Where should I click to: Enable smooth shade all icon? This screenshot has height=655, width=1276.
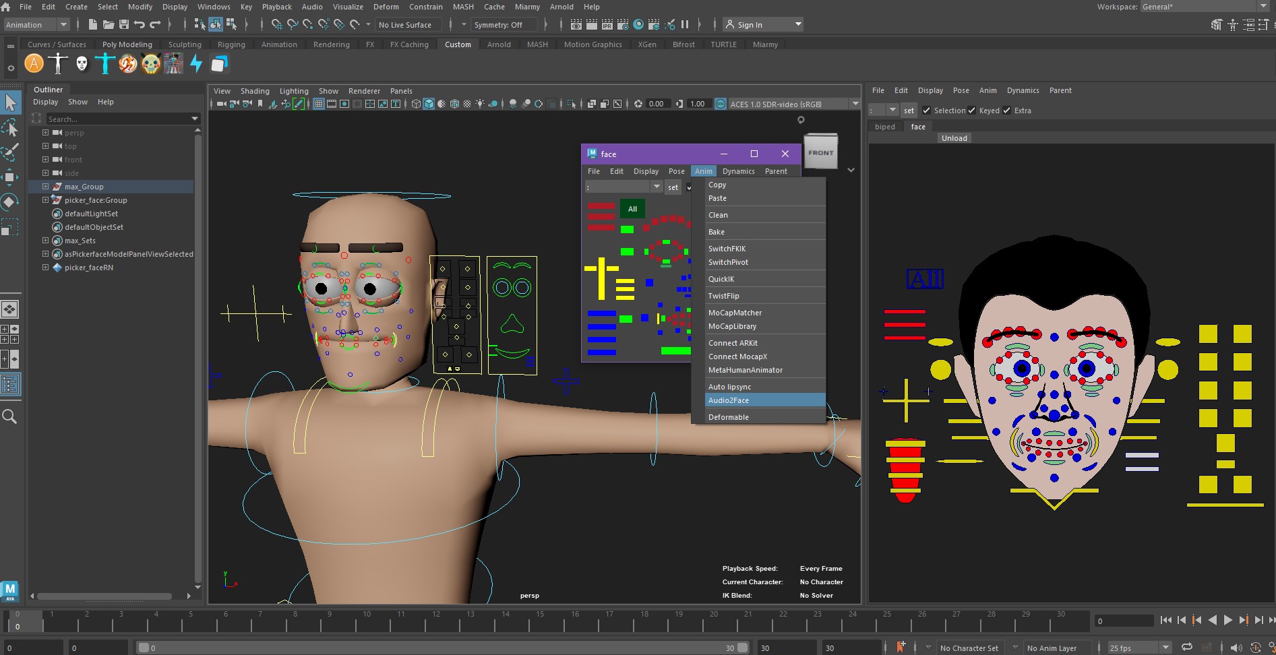coord(429,104)
